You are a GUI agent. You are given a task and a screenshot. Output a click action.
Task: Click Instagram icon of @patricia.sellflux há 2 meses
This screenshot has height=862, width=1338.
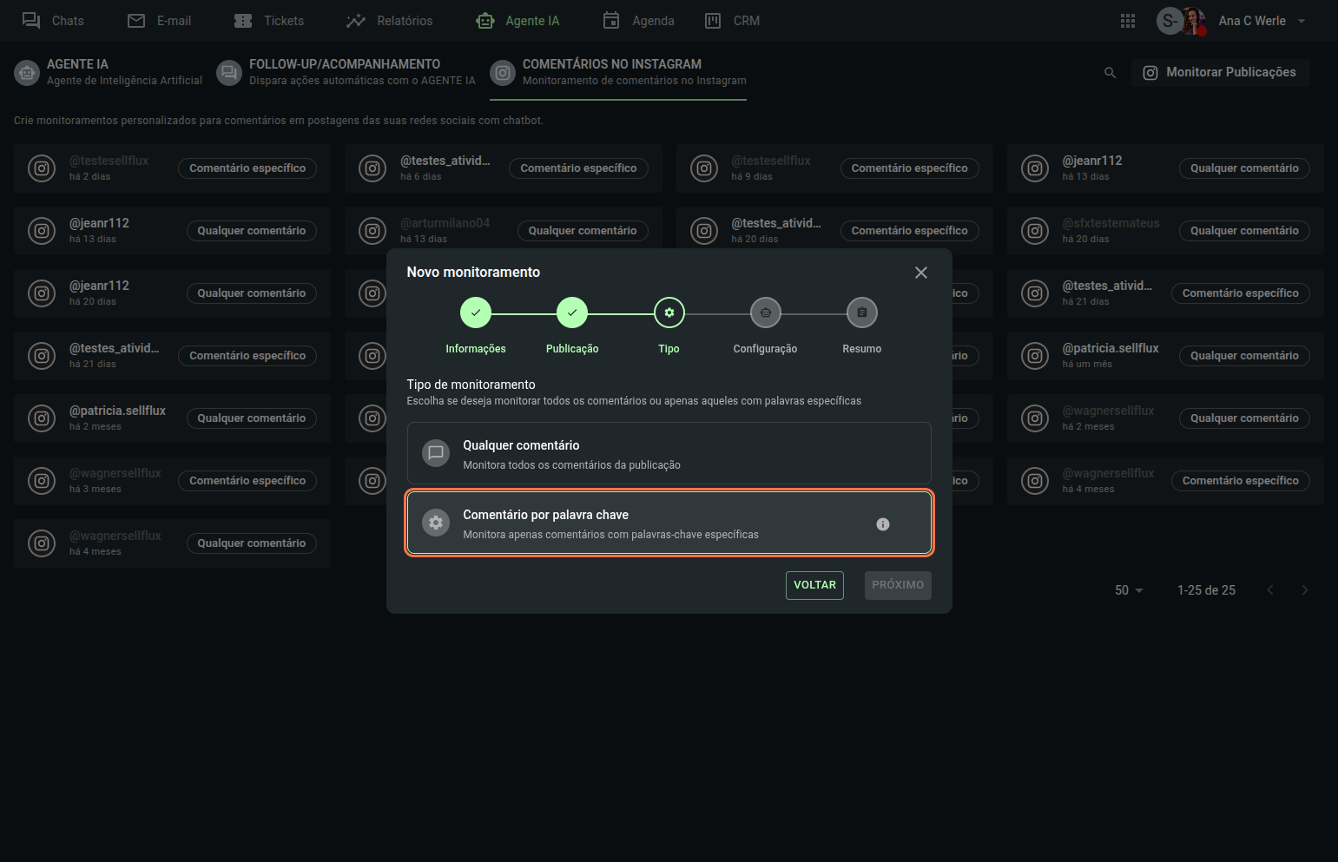(x=42, y=418)
